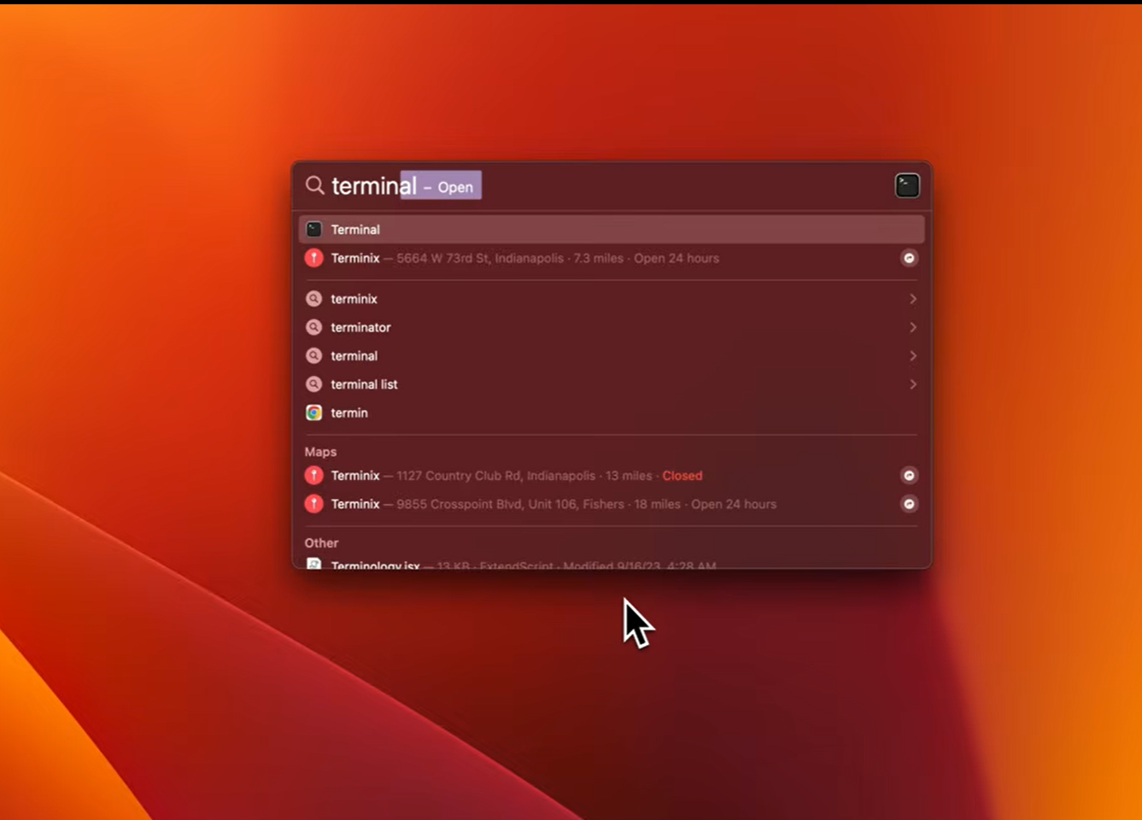Image resolution: width=1142 pixels, height=820 pixels.
Task: Click directions arrow for Terminix 13 miles
Action: [910, 476]
